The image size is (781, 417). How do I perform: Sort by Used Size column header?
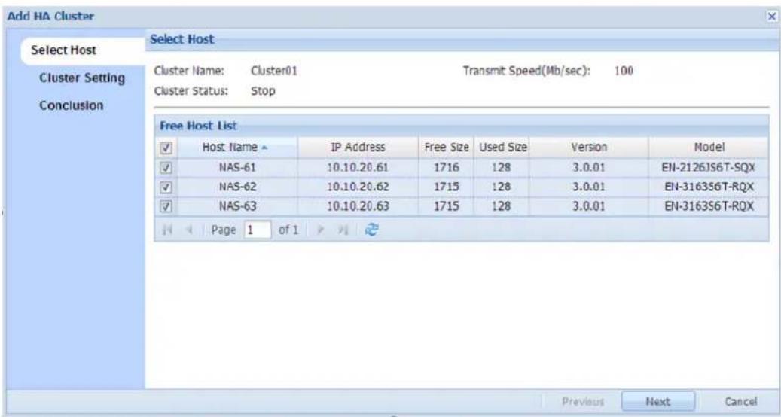coord(502,148)
